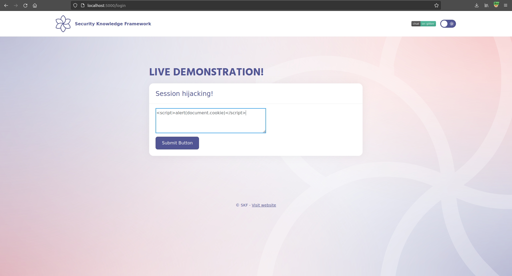Open the Firefox application hamburger menu
This screenshot has width=512, height=276.
click(506, 5)
